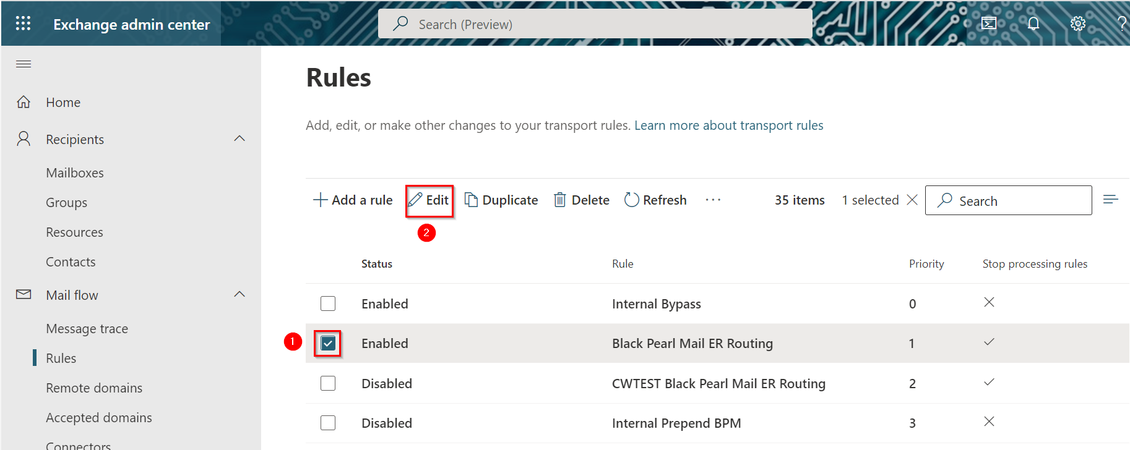Collapse the Mail flow section
Image resolution: width=1130 pixels, height=450 pixels.
239,295
